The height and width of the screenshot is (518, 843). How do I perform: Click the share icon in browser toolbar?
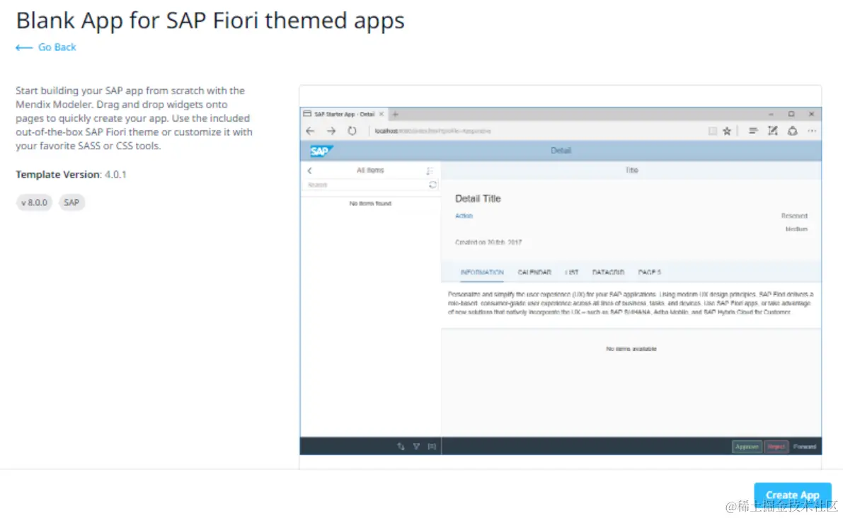click(793, 131)
